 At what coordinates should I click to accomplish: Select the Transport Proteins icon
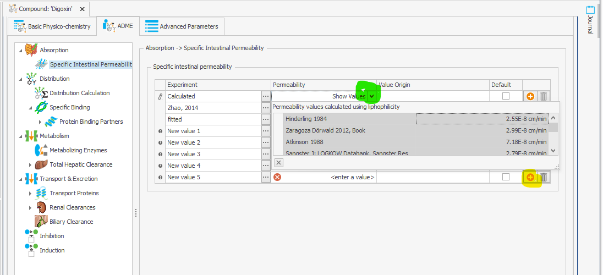click(x=41, y=193)
